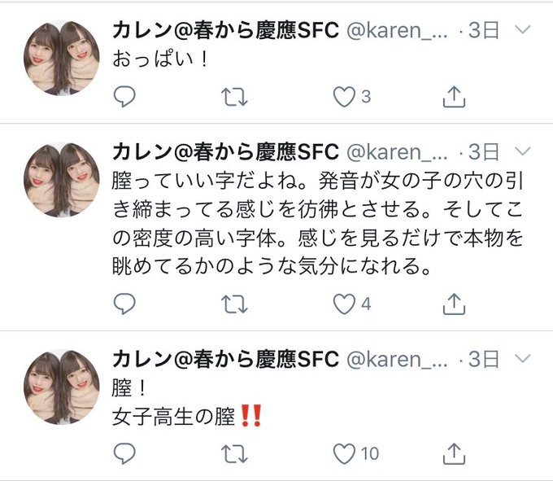Retweet the first tweet "おっぱい！"
Viewport: 553px width, 481px height.
click(x=234, y=97)
